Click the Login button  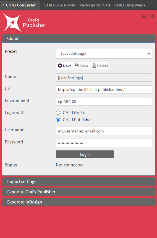click(85, 154)
